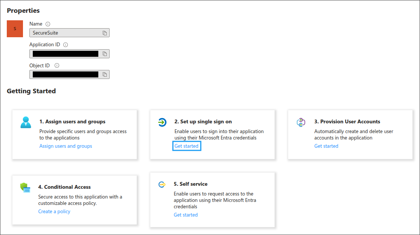Get started with Provision User Accounts

[326, 146]
